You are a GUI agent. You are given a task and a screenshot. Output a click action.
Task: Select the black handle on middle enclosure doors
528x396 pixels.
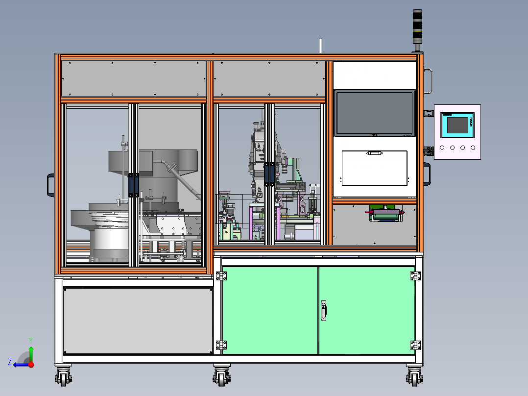(x=269, y=174)
